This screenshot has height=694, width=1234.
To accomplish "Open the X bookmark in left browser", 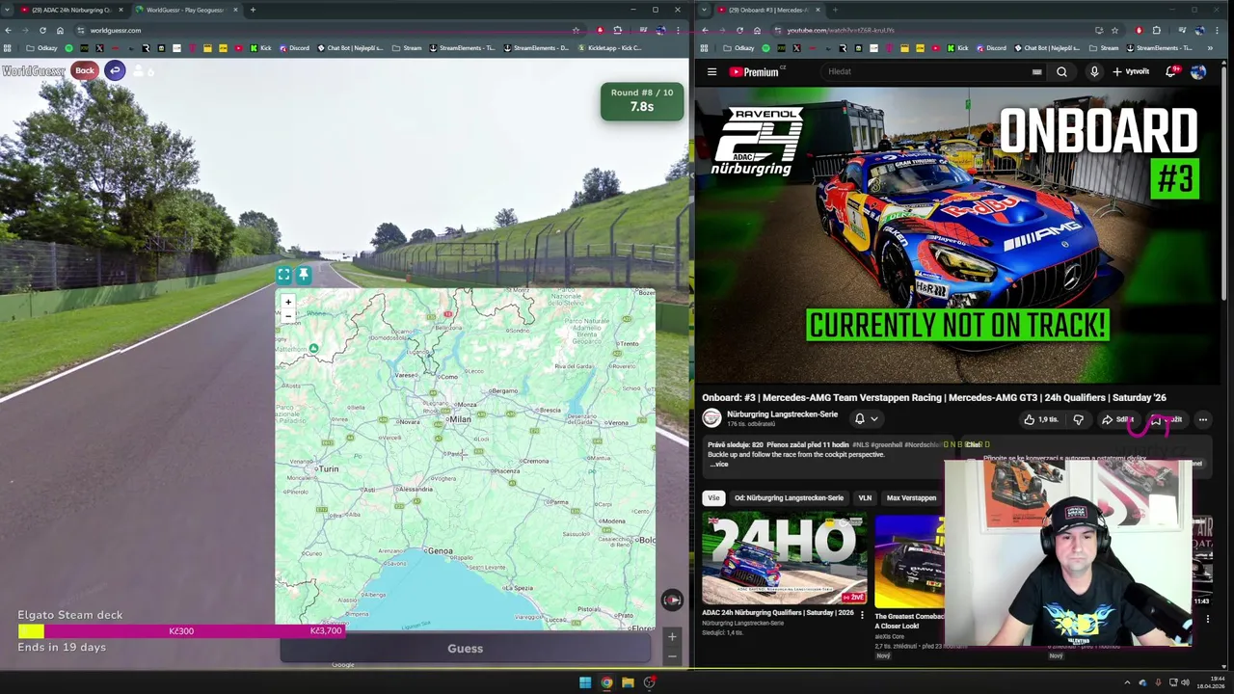I will (x=99, y=48).
